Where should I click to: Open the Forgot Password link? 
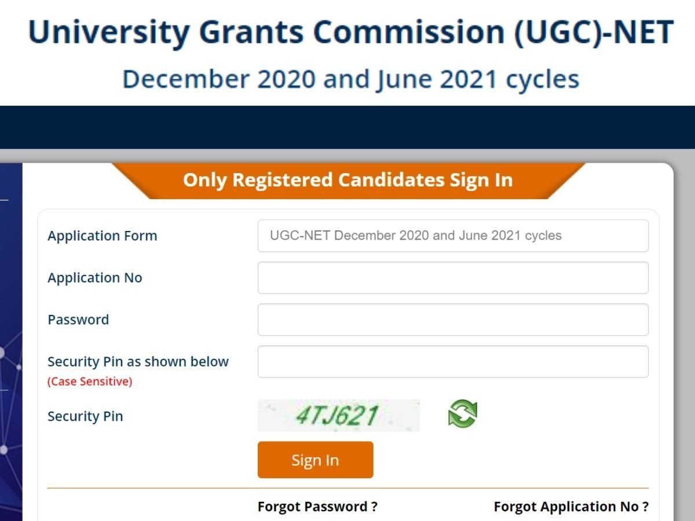coord(316,506)
